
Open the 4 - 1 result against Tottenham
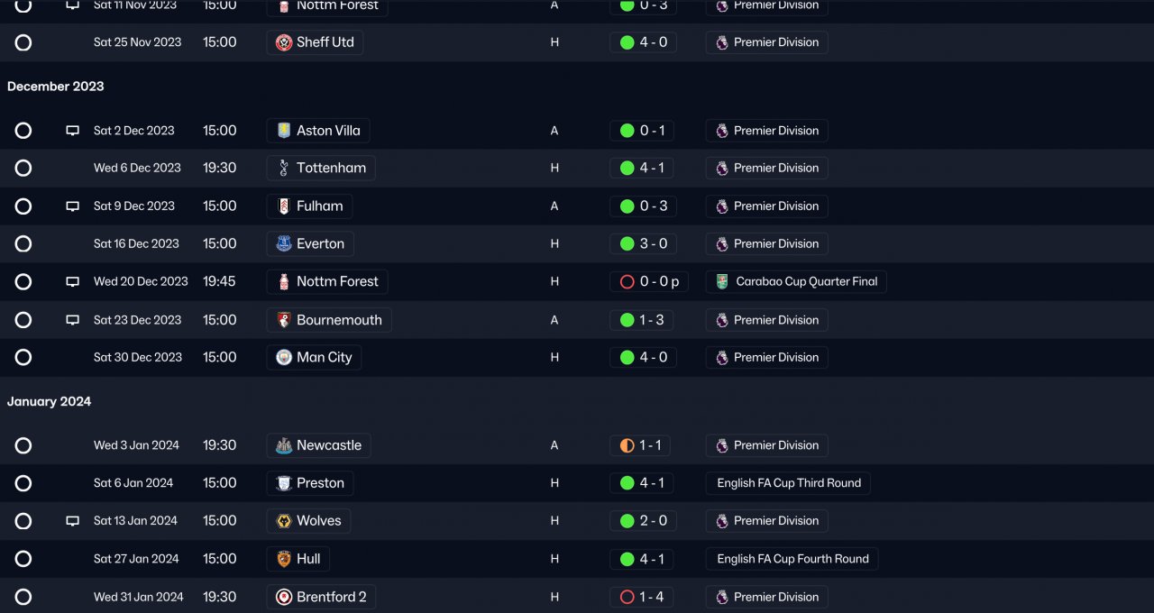[x=651, y=168]
